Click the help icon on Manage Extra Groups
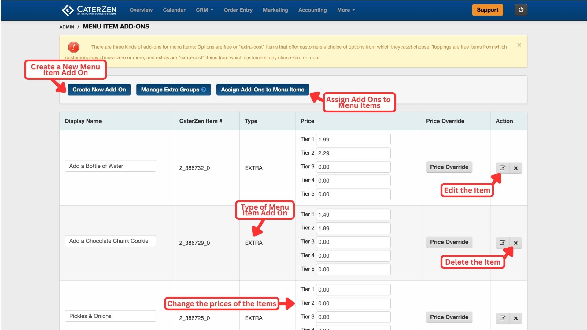Screen dimensions: 587x330 (204, 90)
